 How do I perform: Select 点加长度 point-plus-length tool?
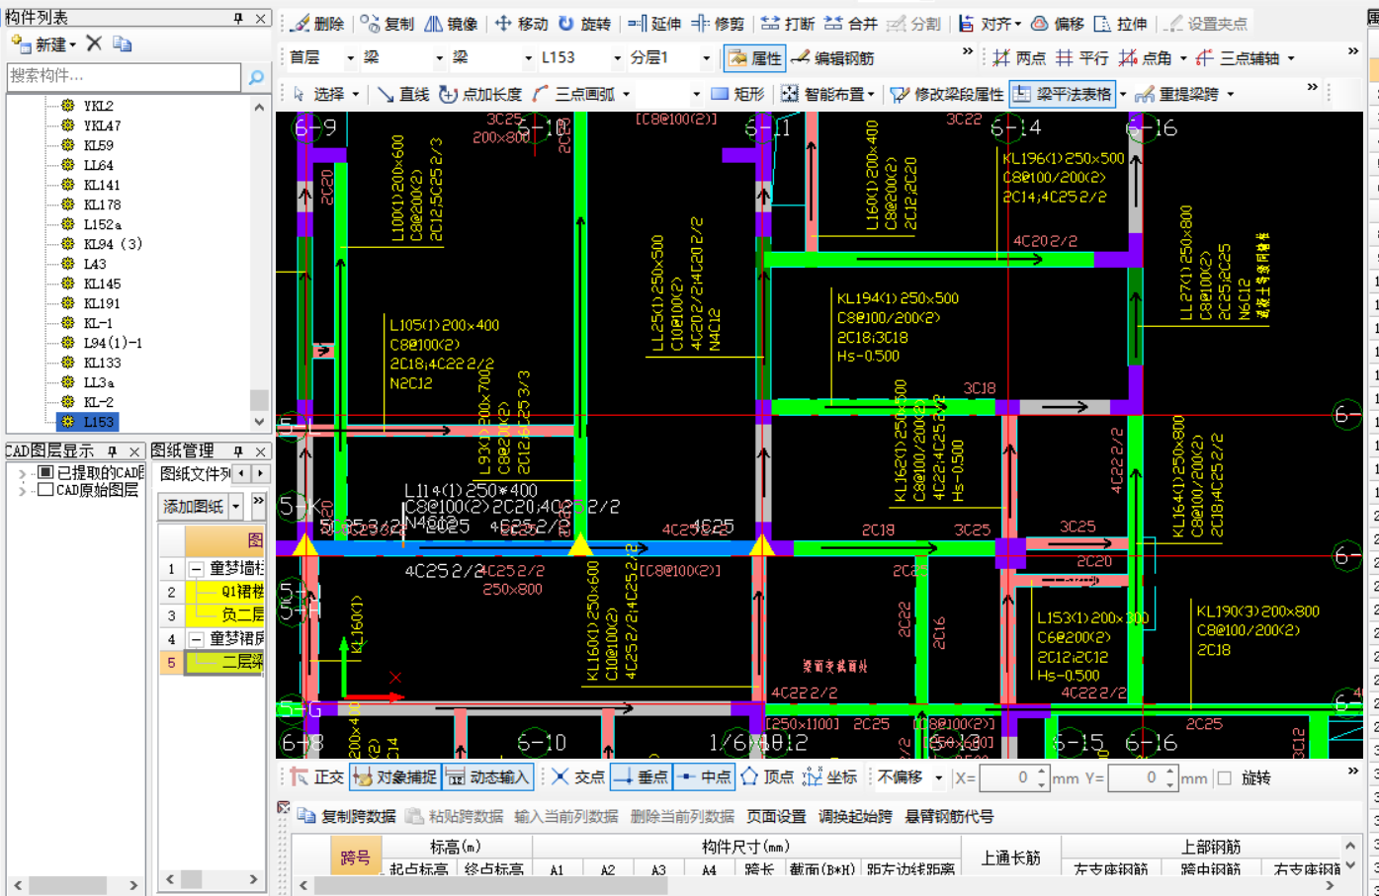[x=480, y=94]
